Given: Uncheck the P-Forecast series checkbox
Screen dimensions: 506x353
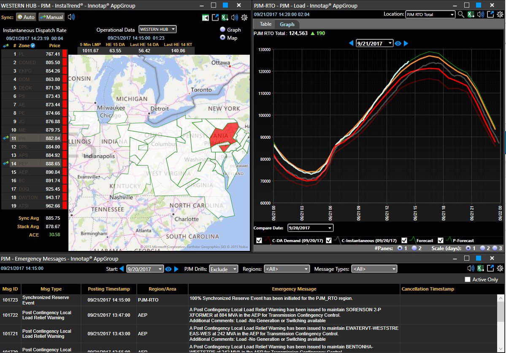Looking at the screenshot, I should (441, 240).
